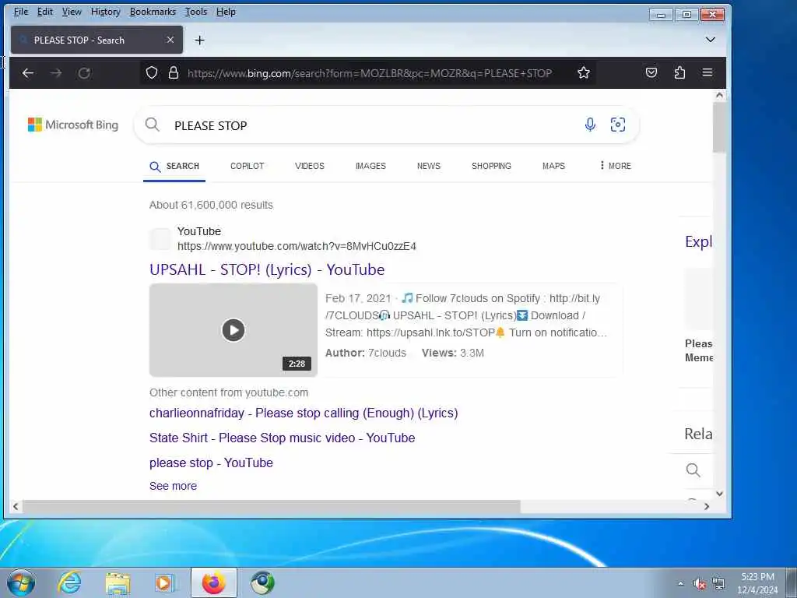Screen dimensions: 797x598
Task: Click the network tray icon
Action: pos(718,584)
